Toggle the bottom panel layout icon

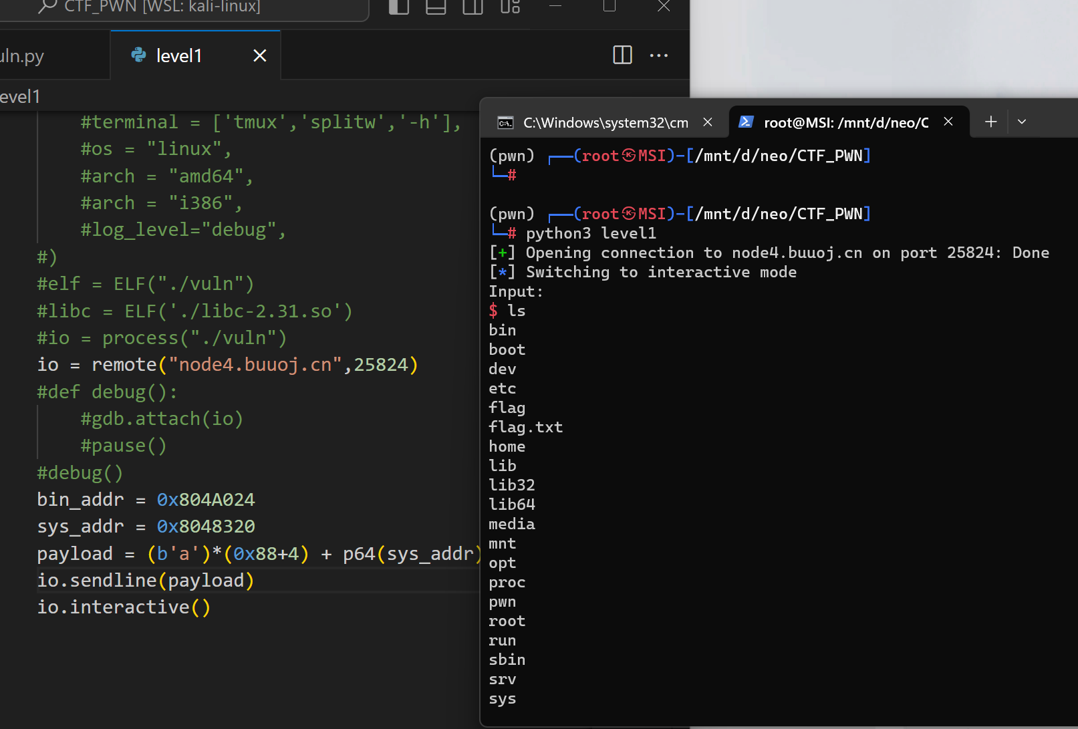pyautogui.click(x=436, y=6)
